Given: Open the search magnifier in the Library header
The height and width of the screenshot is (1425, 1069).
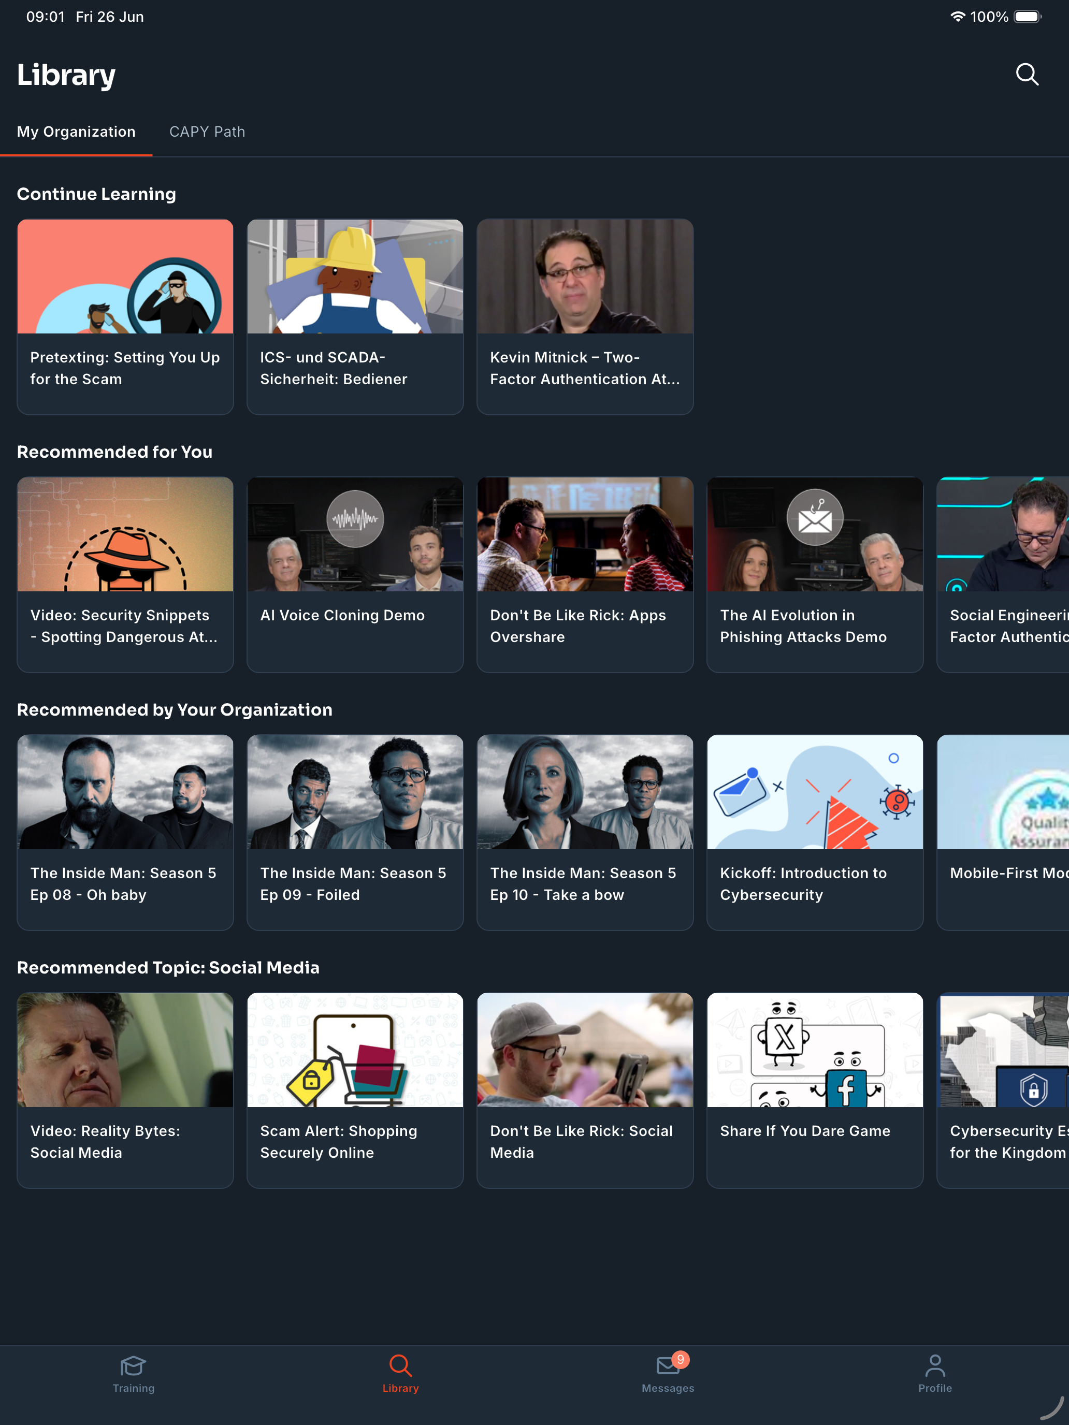Looking at the screenshot, I should [1027, 75].
